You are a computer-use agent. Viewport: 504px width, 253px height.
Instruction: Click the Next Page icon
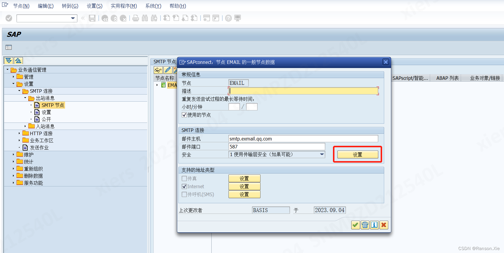coord(185,18)
